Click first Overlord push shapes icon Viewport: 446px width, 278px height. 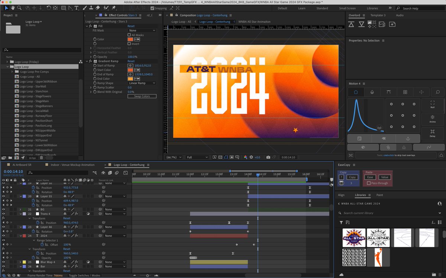351,24
